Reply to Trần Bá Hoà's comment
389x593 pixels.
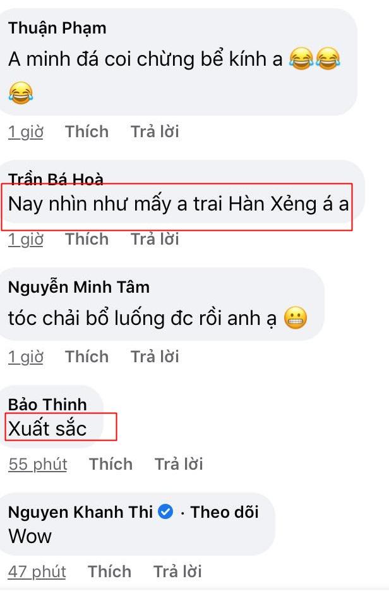155,239
